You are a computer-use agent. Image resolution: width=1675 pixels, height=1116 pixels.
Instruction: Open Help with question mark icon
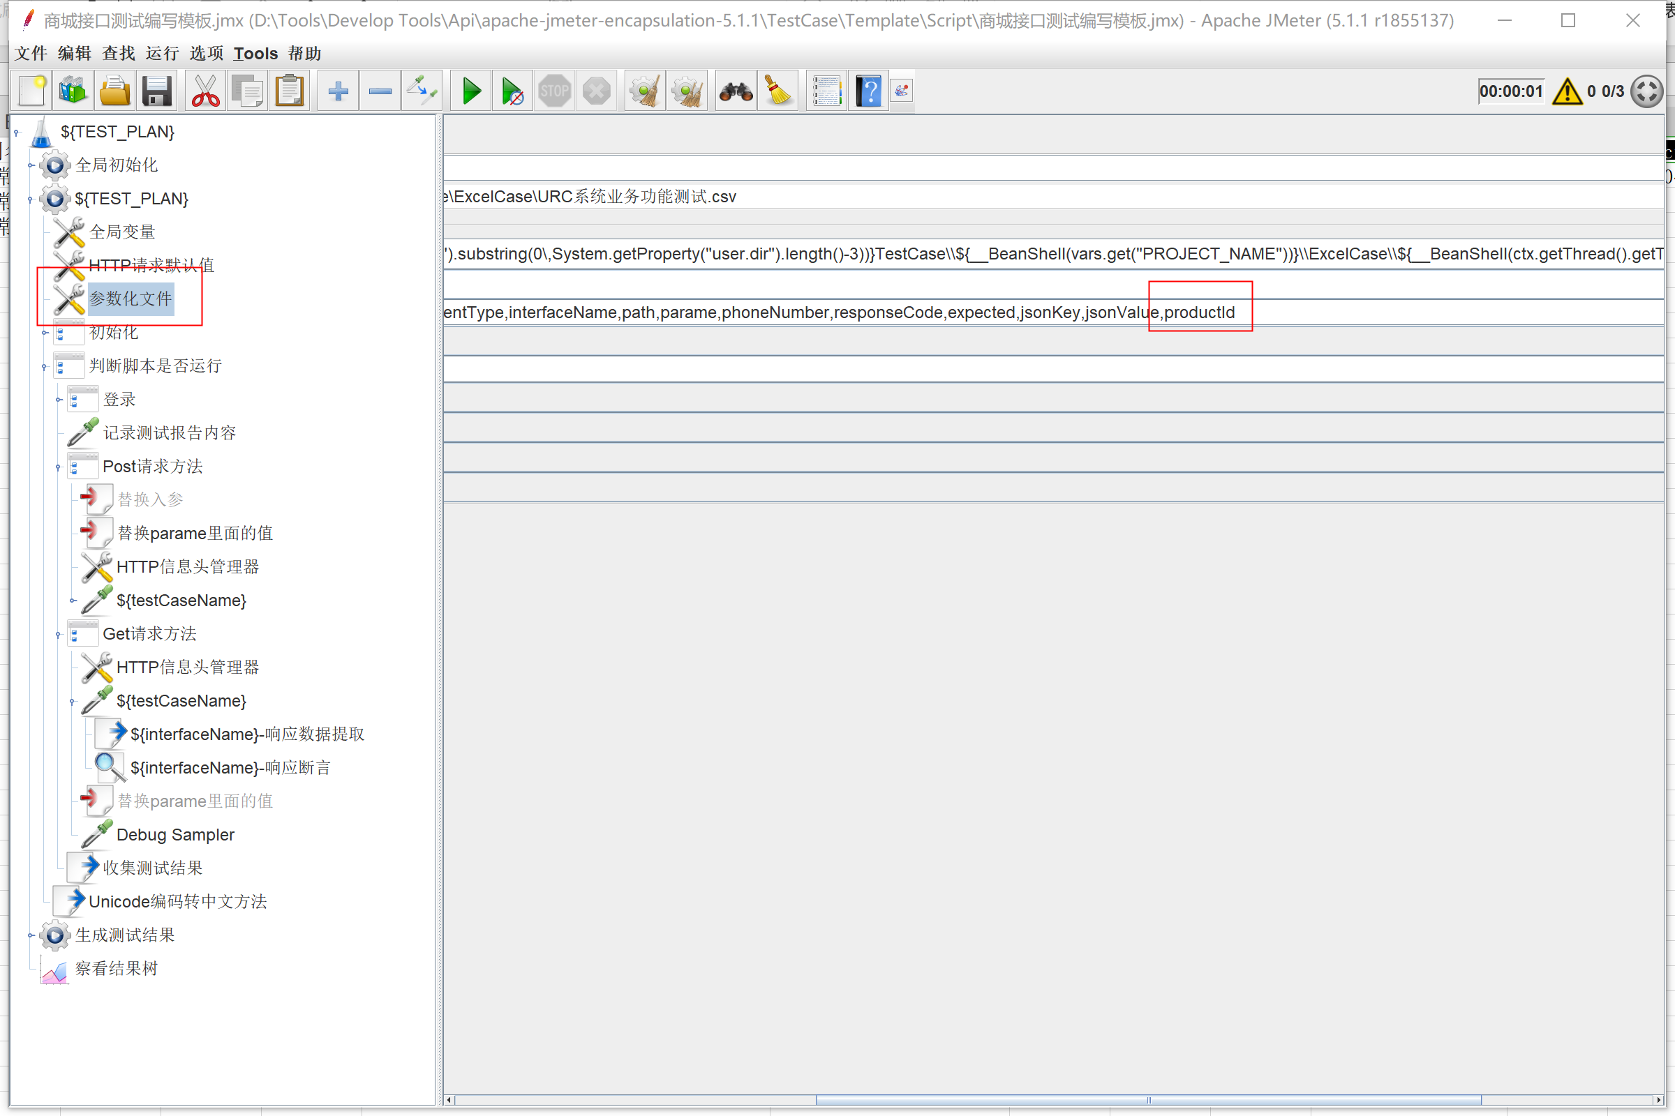(x=869, y=91)
